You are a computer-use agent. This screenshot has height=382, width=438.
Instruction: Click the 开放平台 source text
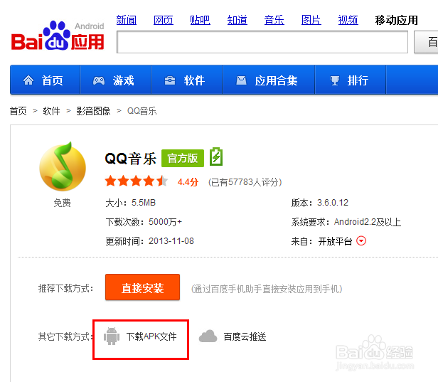pyautogui.click(x=335, y=241)
